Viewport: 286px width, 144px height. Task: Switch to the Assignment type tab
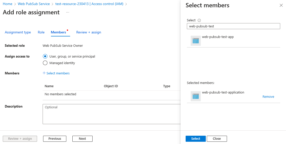pos(18,32)
